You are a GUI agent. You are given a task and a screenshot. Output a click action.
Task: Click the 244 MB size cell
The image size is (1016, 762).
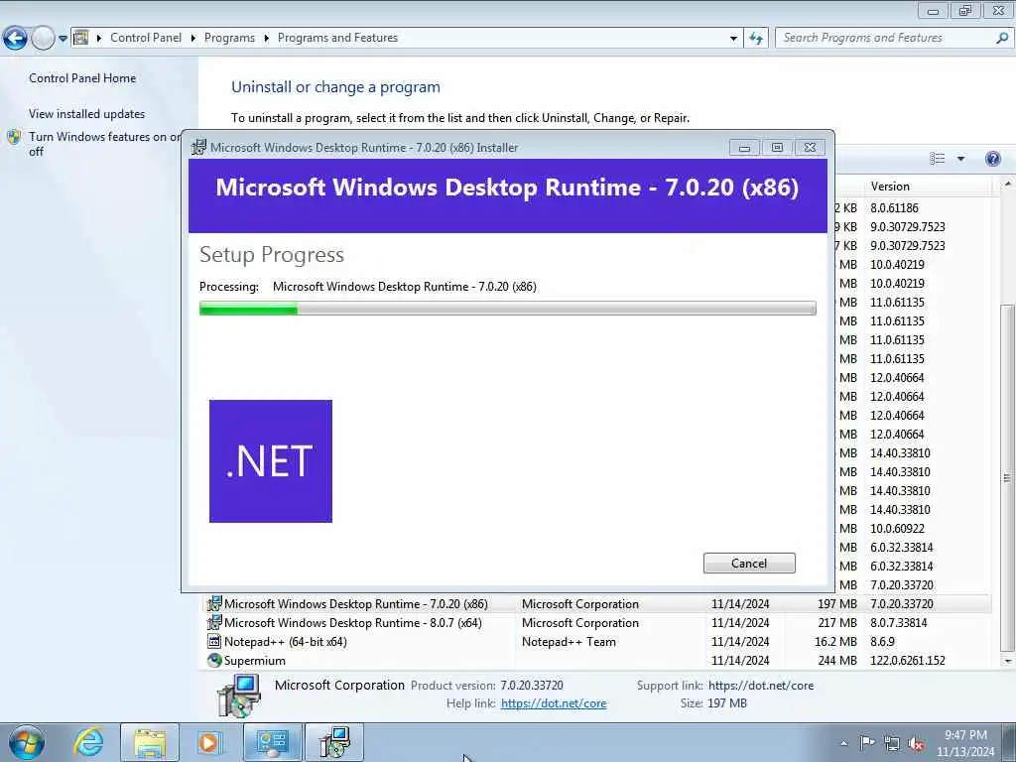click(837, 660)
